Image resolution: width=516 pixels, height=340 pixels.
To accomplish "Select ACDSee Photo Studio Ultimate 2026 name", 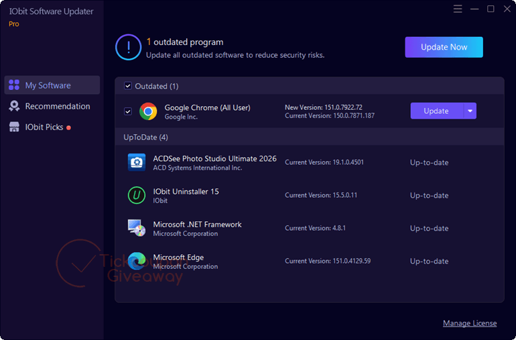I will [x=214, y=158].
